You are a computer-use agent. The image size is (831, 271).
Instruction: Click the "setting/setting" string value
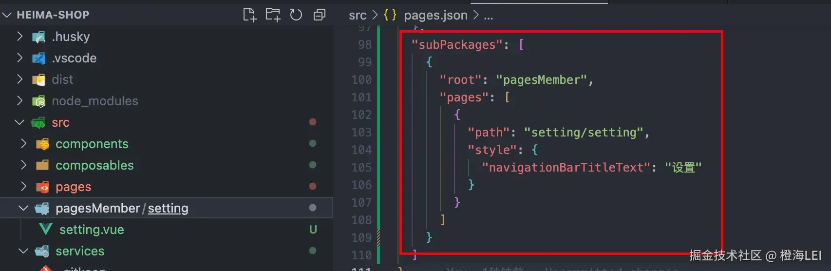(x=584, y=133)
